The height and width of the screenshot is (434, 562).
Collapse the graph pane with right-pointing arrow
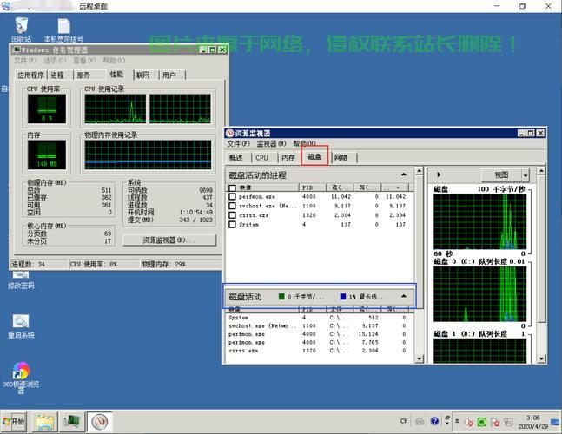(x=439, y=174)
